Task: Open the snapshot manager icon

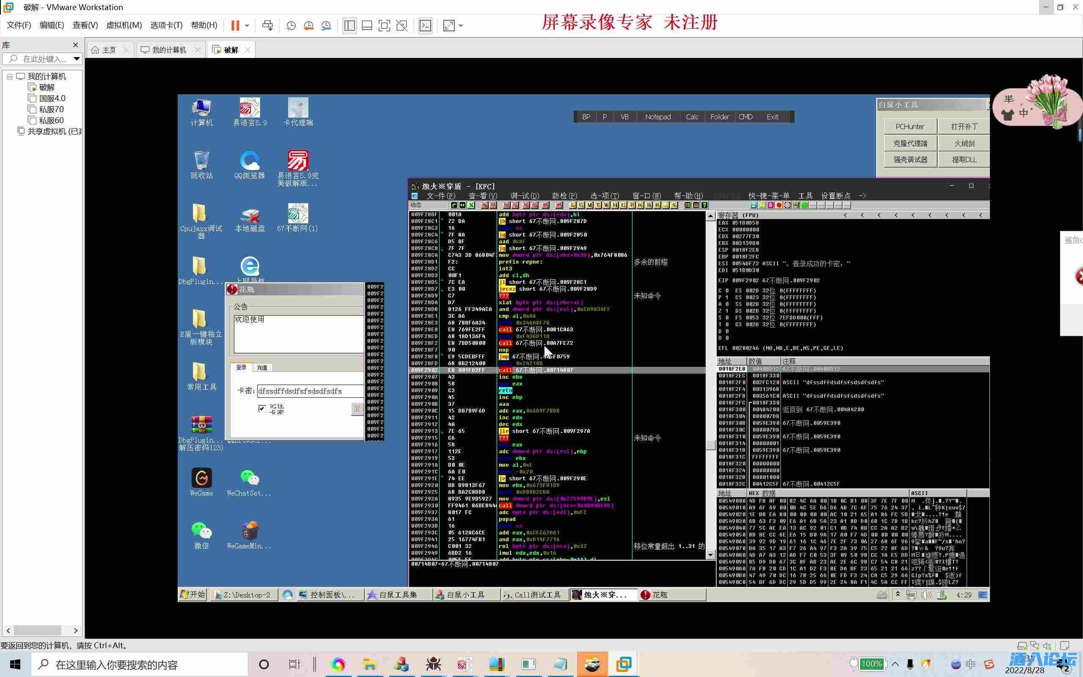Action: click(326, 25)
